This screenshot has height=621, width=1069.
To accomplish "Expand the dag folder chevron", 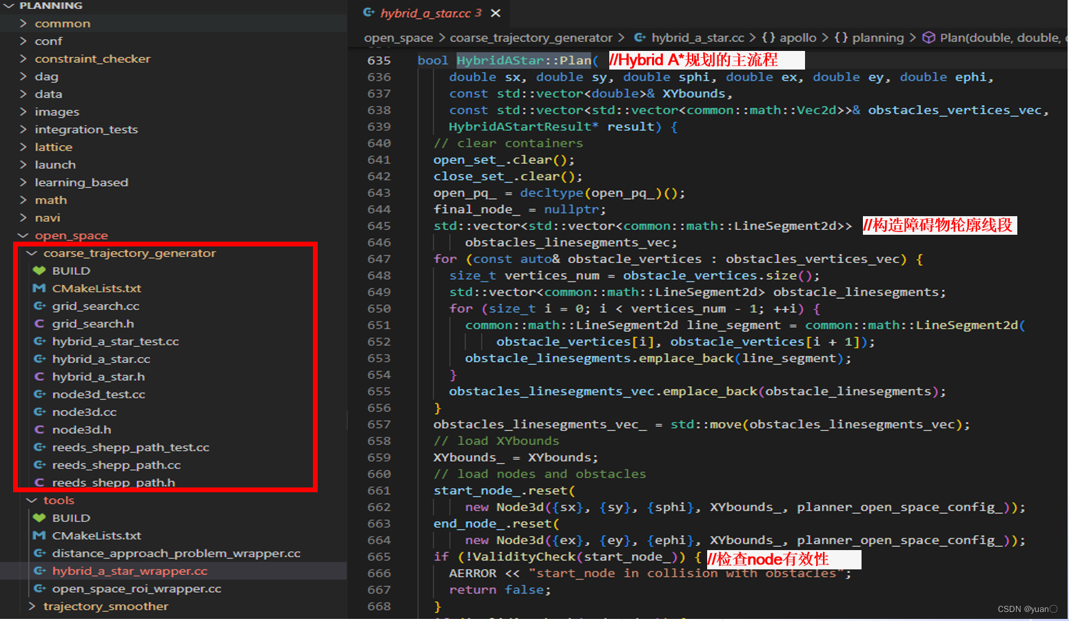I will 23,76.
